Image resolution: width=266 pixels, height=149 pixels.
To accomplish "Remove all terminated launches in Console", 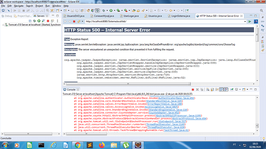I will point(202,89).
